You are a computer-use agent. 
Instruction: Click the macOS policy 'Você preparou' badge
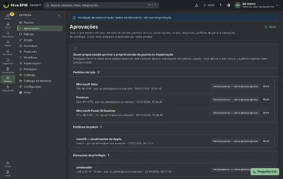point(235,141)
